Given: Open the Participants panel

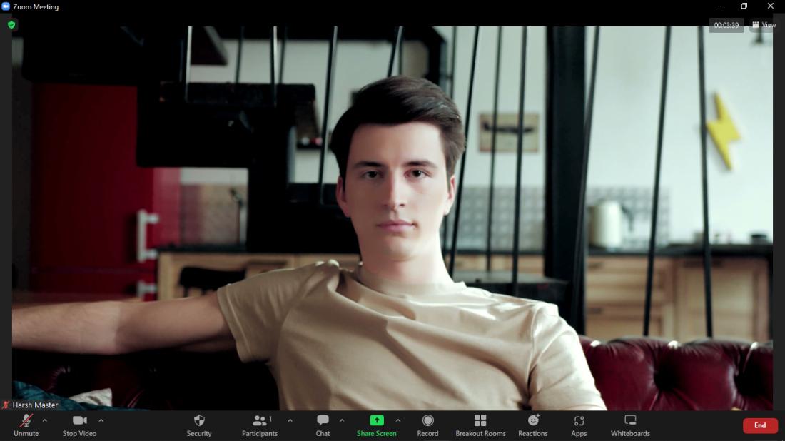Looking at the screenshot, I should (259, 425).
